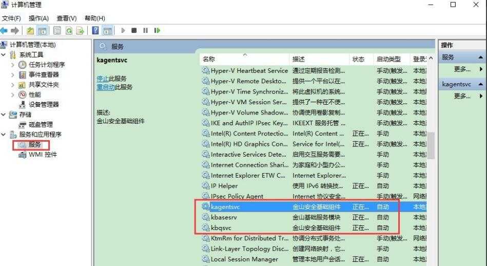Select Shared Folders (共享文件夹) tree item
This screenshot has height=266, width=487.
coord(44,85)
